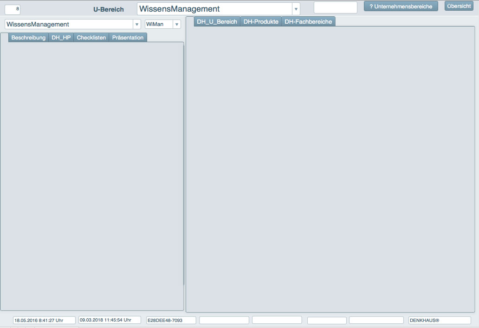
Task: Expand the WiMan dropdown list
Action: [176, 25]
